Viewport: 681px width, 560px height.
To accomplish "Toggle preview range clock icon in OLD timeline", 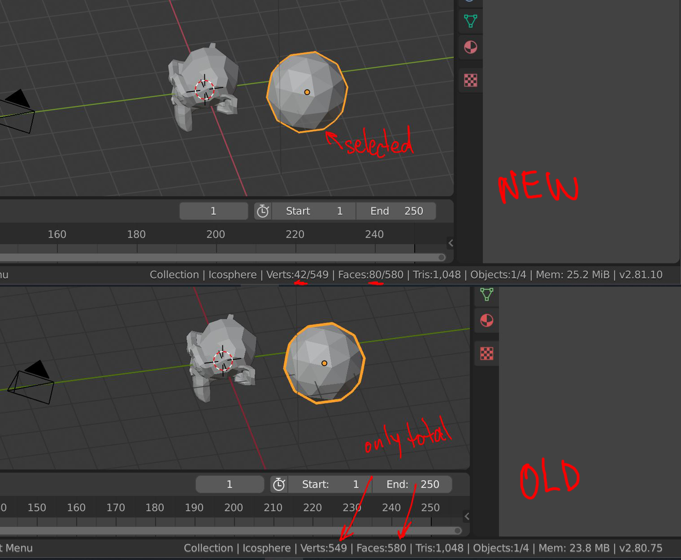I will click(x=279, y=484).
